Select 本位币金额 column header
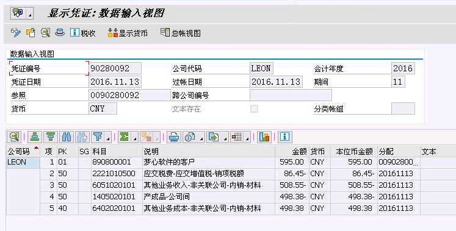456x231 pixels. point(354,152)
